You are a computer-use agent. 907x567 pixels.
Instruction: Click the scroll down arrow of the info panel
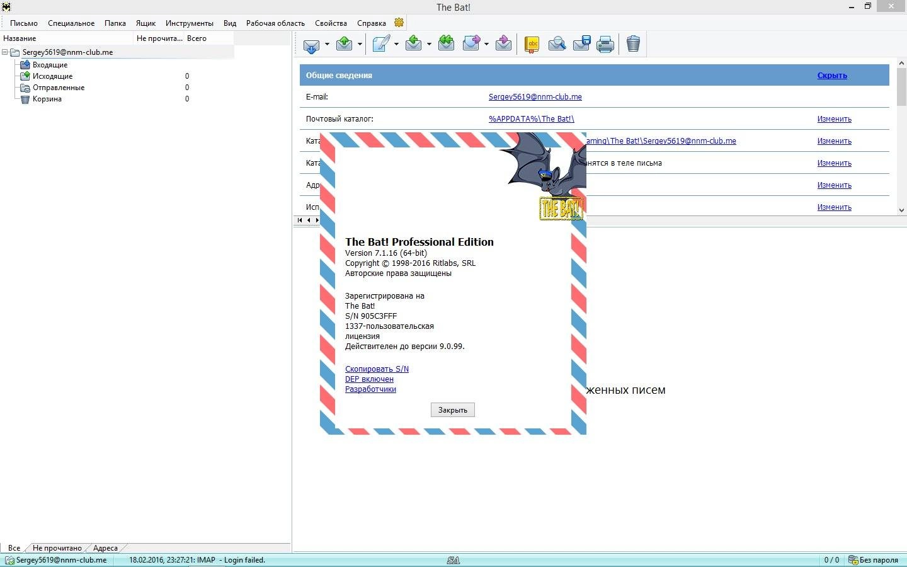[901, 210]
